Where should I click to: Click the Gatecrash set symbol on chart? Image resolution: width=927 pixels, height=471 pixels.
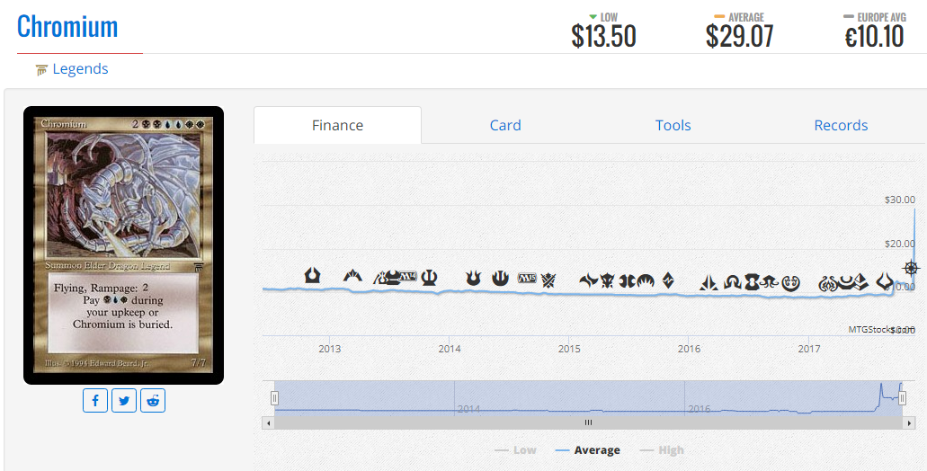(x=353, y=276)
